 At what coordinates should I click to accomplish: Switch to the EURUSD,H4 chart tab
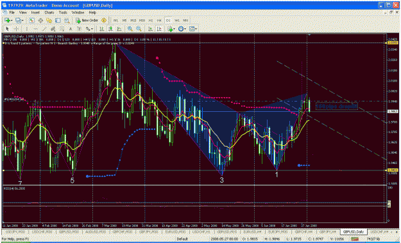[x=252, y=231]
